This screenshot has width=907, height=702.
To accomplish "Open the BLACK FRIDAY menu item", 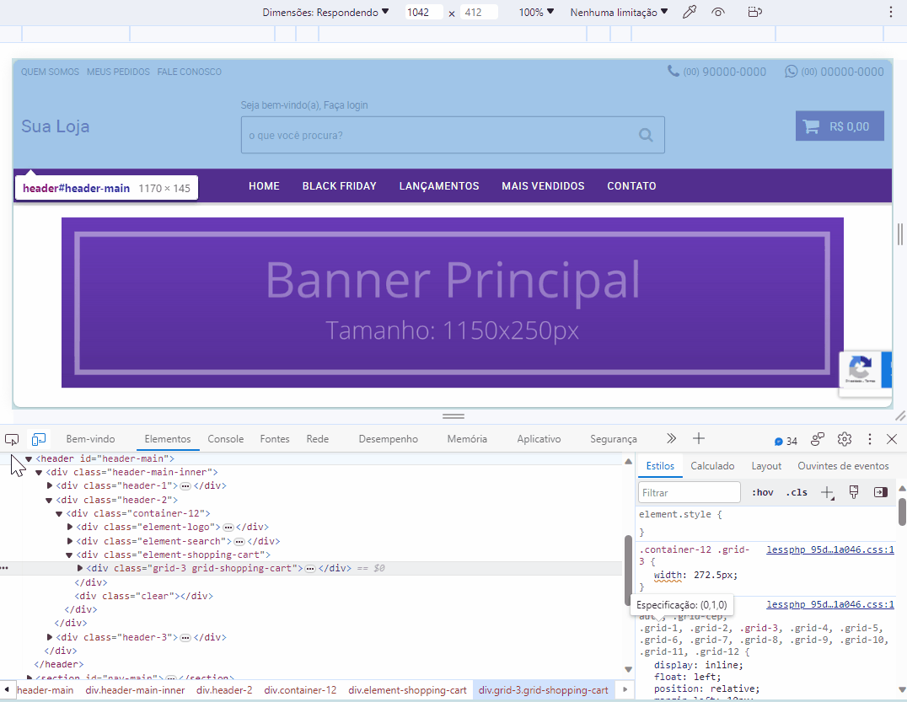I will [x=339, y=186].
